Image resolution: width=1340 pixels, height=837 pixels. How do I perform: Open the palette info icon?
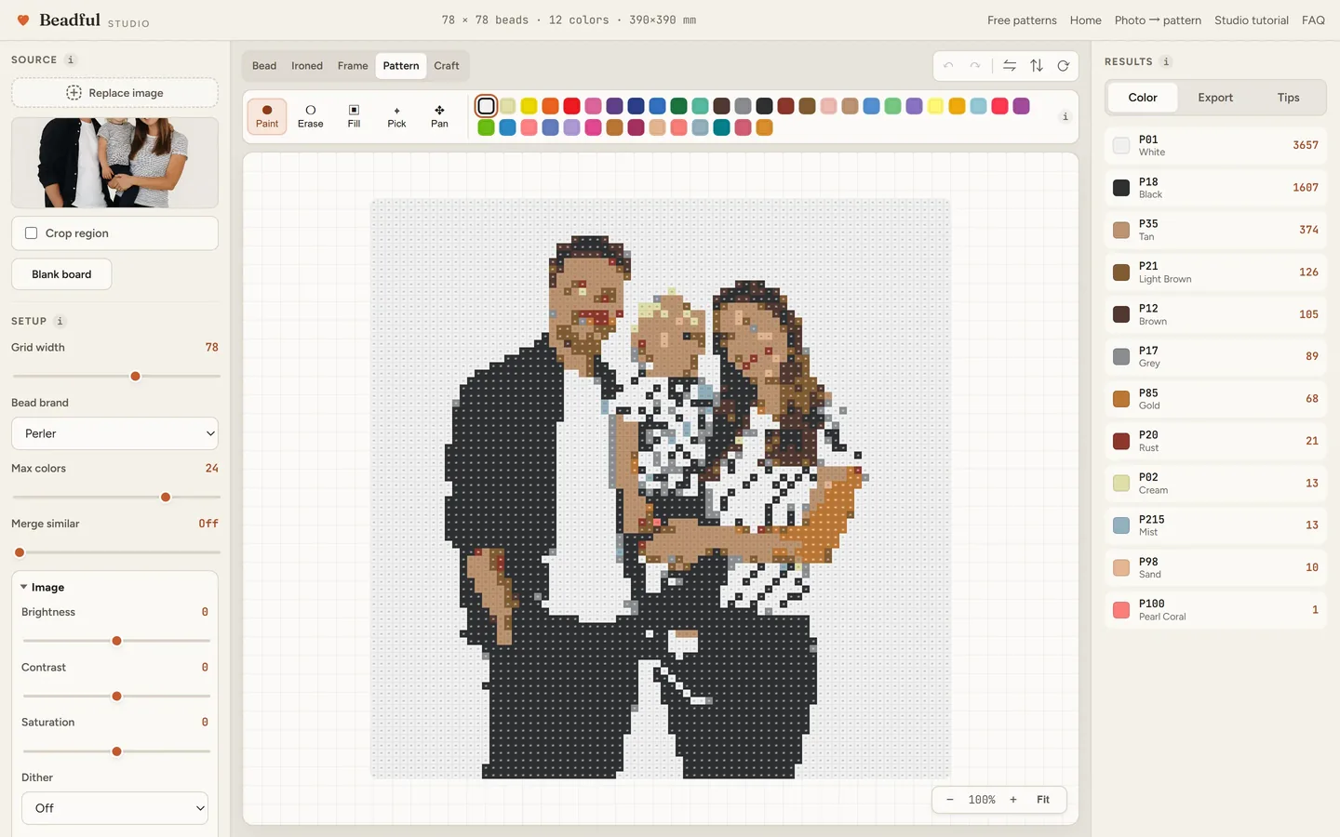point(1065,116)
